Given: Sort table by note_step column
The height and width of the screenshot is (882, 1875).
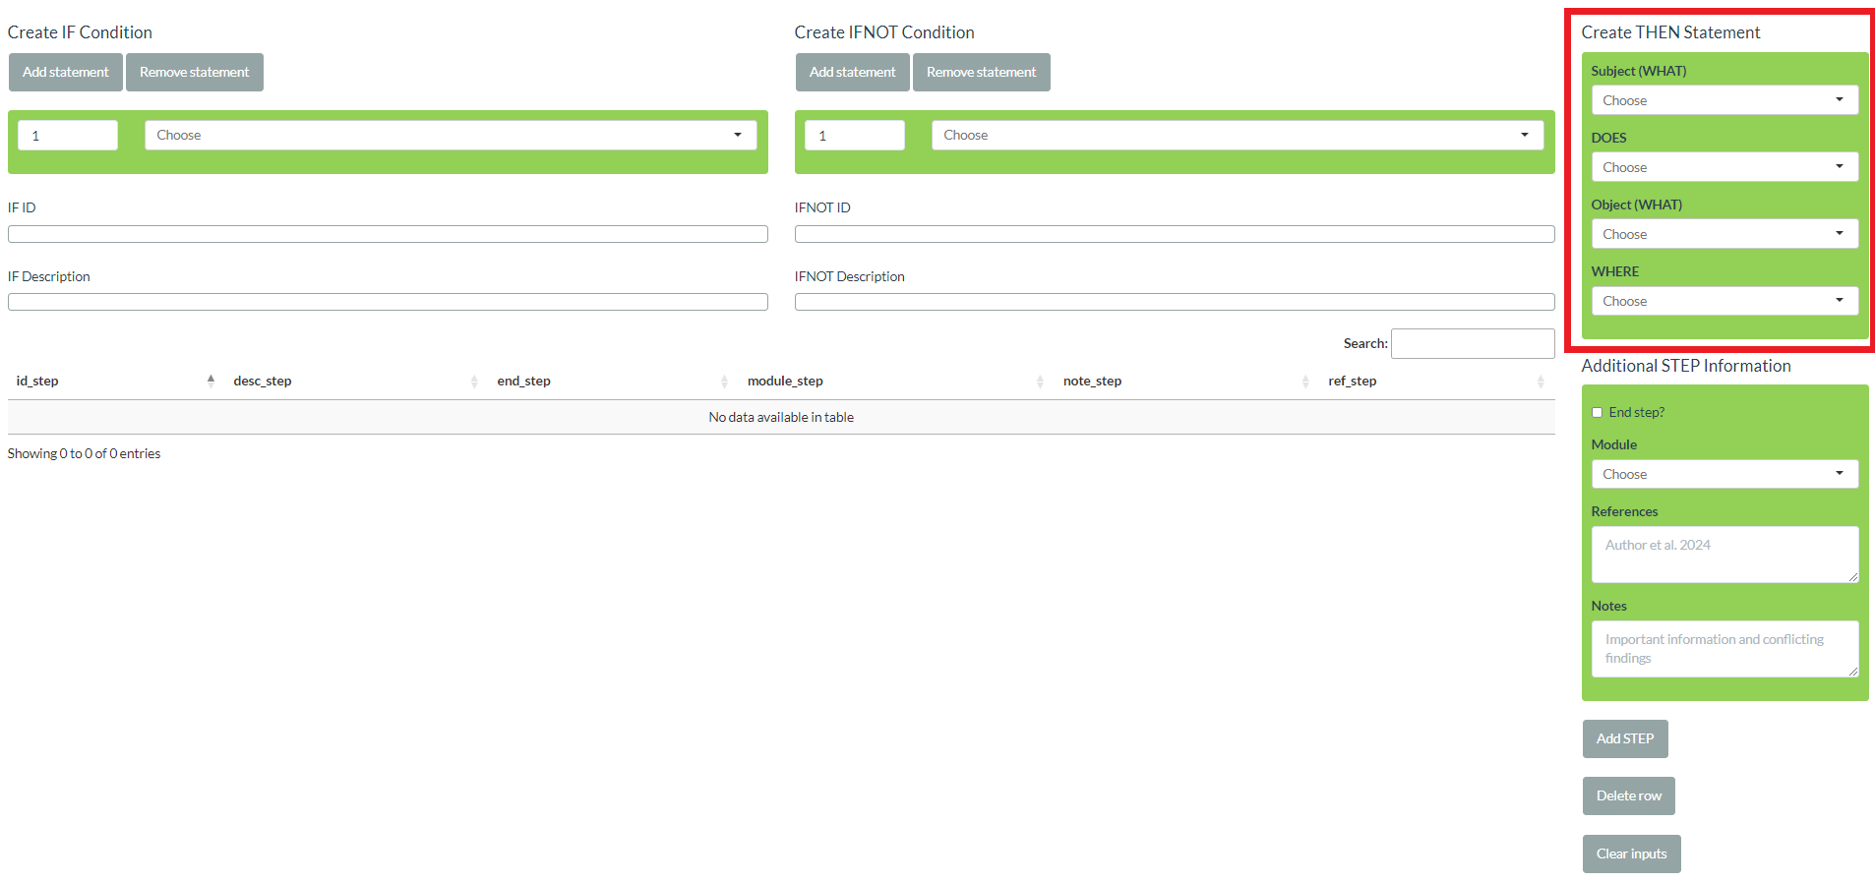Looking at the screenshot, I should tap(1092, 382).
